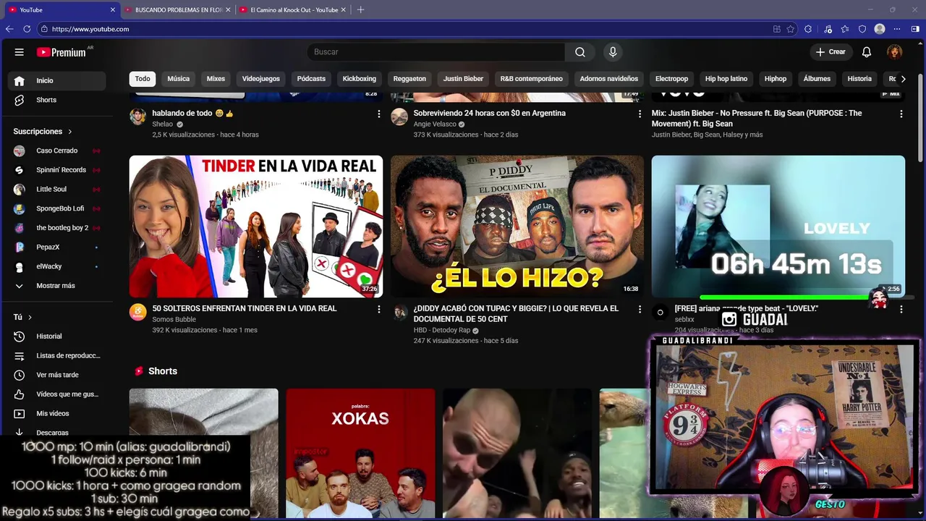Open the notifications bell

tap(867, 52)
